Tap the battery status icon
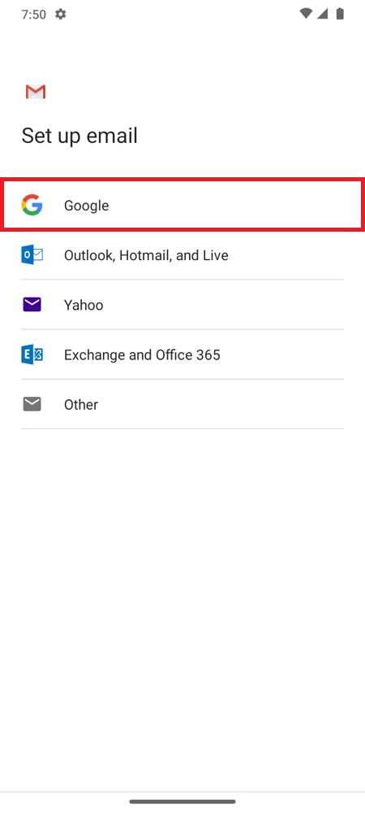365x813 pixels. point(340,14)
